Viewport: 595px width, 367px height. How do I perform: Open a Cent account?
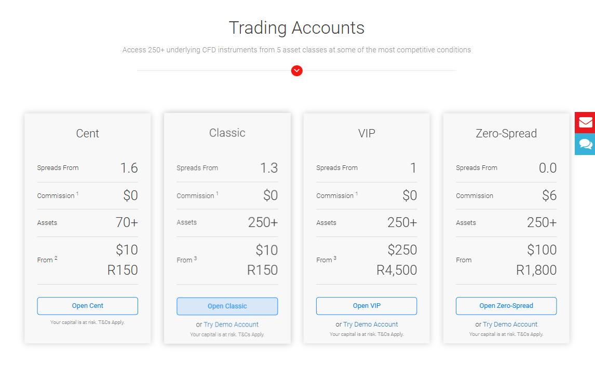[x=87, y=306]
